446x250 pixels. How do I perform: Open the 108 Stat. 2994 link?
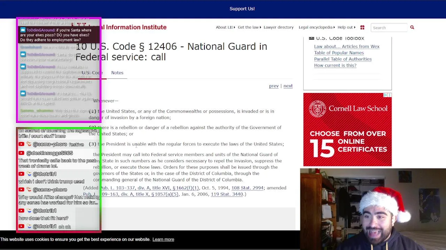(x=247, y=188)
